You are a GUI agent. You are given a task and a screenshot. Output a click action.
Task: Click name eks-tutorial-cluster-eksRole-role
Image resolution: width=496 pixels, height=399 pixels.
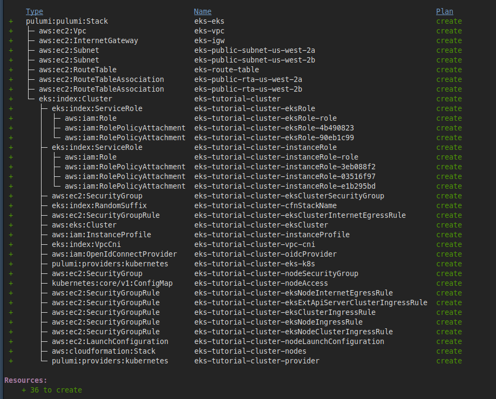(x=266, y=119)
